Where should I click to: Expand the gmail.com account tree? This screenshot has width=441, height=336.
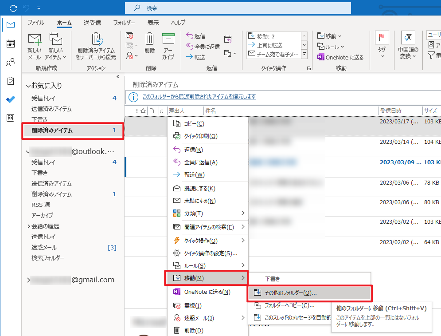click(x=28, y=280)
